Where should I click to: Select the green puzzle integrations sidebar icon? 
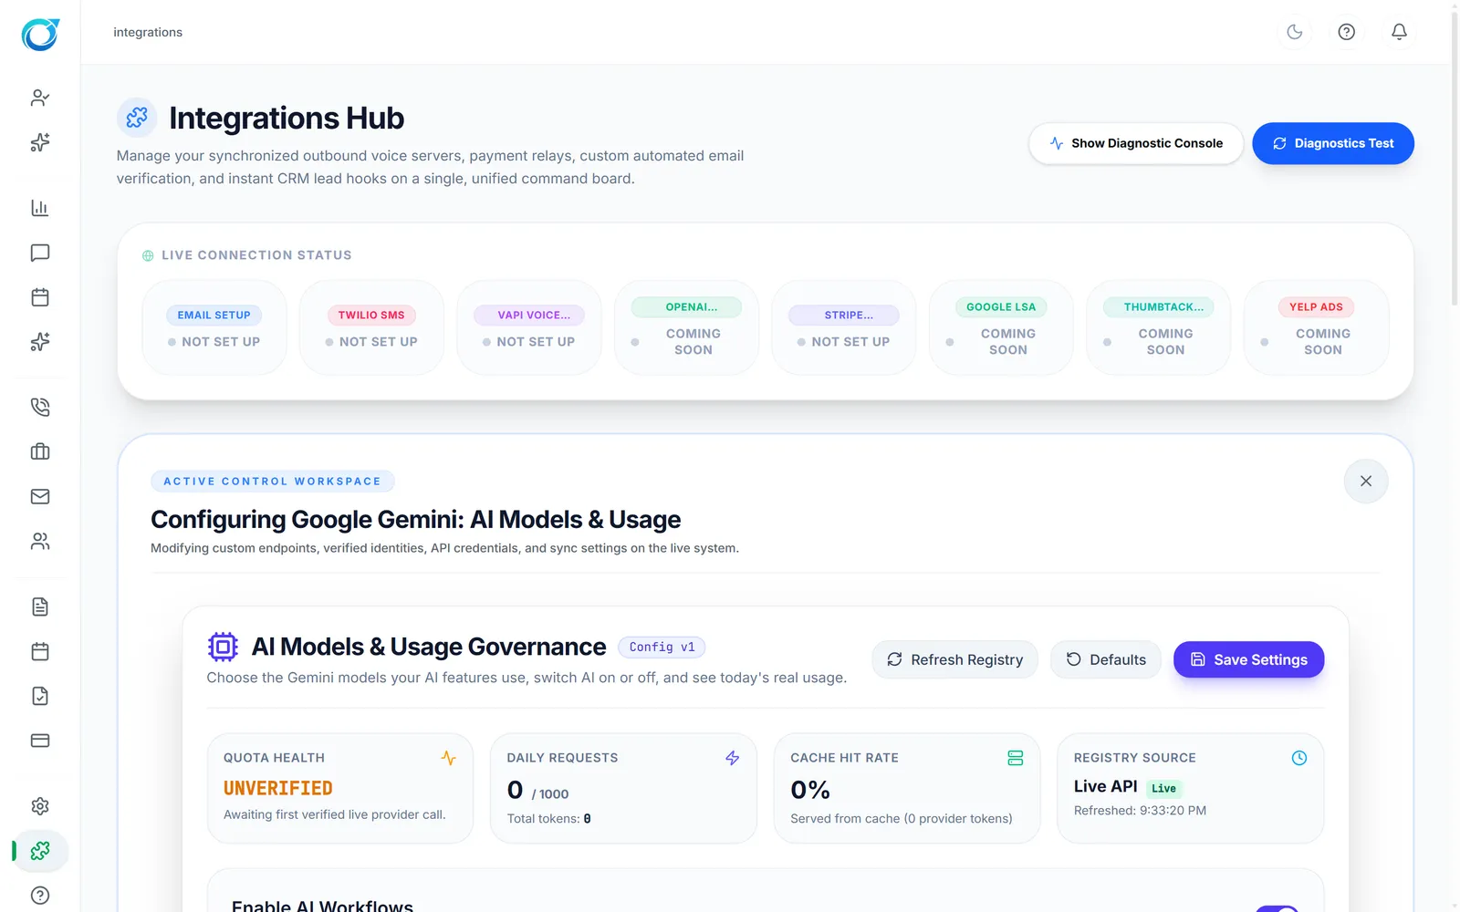pyautogui.click(x=40, y=851)
